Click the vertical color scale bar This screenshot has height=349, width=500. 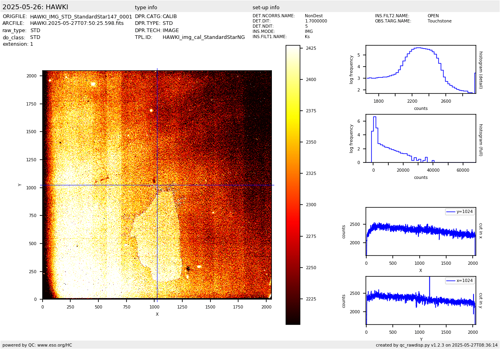click(x=293, y=185)
